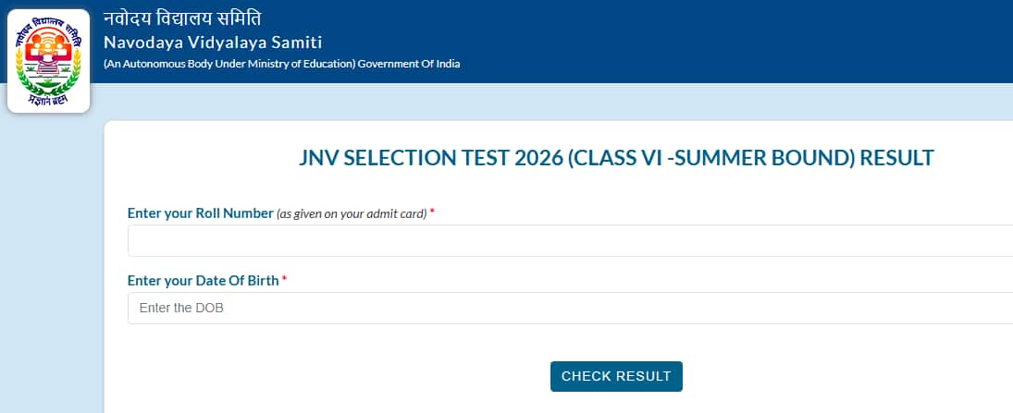The image size is (1013, 413).
Task: Click the red asterisk beside the Roll Number label
Action: [432, 213]
